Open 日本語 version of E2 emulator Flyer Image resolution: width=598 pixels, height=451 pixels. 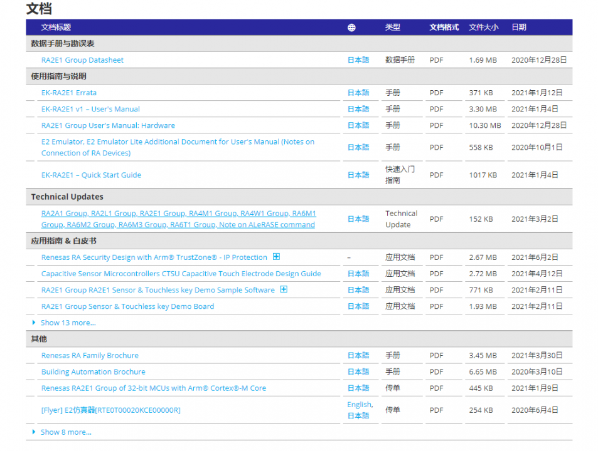tap(358, 415)
